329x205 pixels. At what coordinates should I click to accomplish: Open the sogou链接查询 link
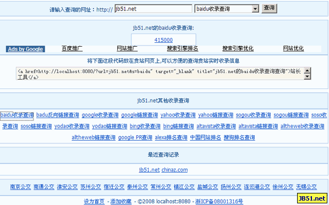(x=291, y=115)
